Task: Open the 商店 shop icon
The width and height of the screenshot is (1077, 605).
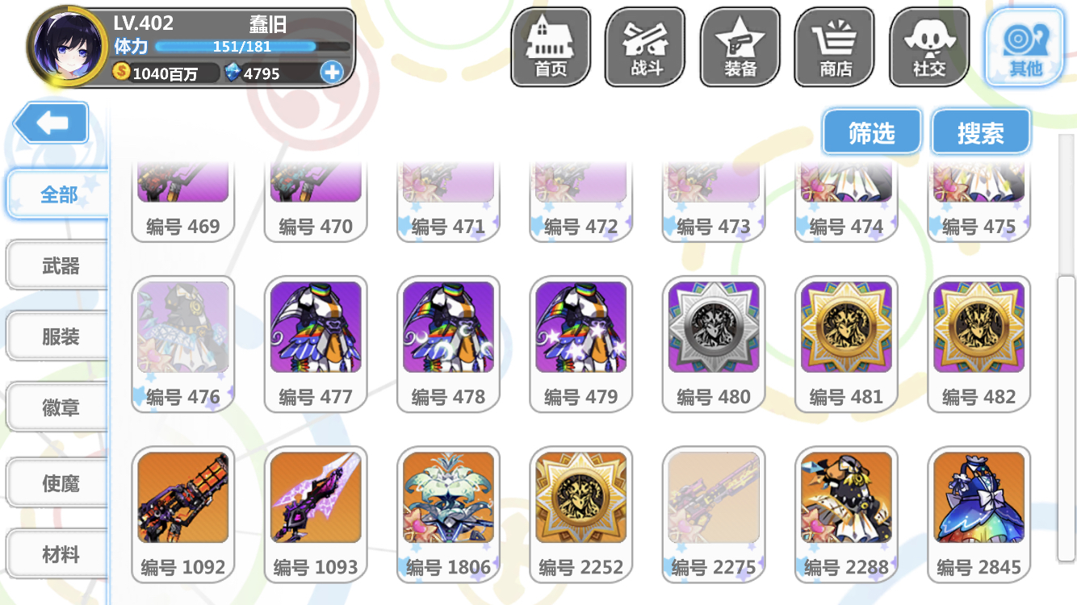Action: (835, 47)
